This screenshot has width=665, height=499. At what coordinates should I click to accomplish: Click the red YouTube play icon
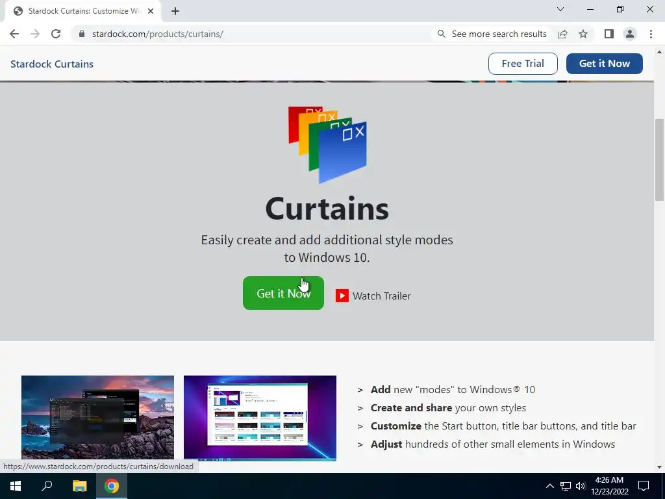point(342,296)
